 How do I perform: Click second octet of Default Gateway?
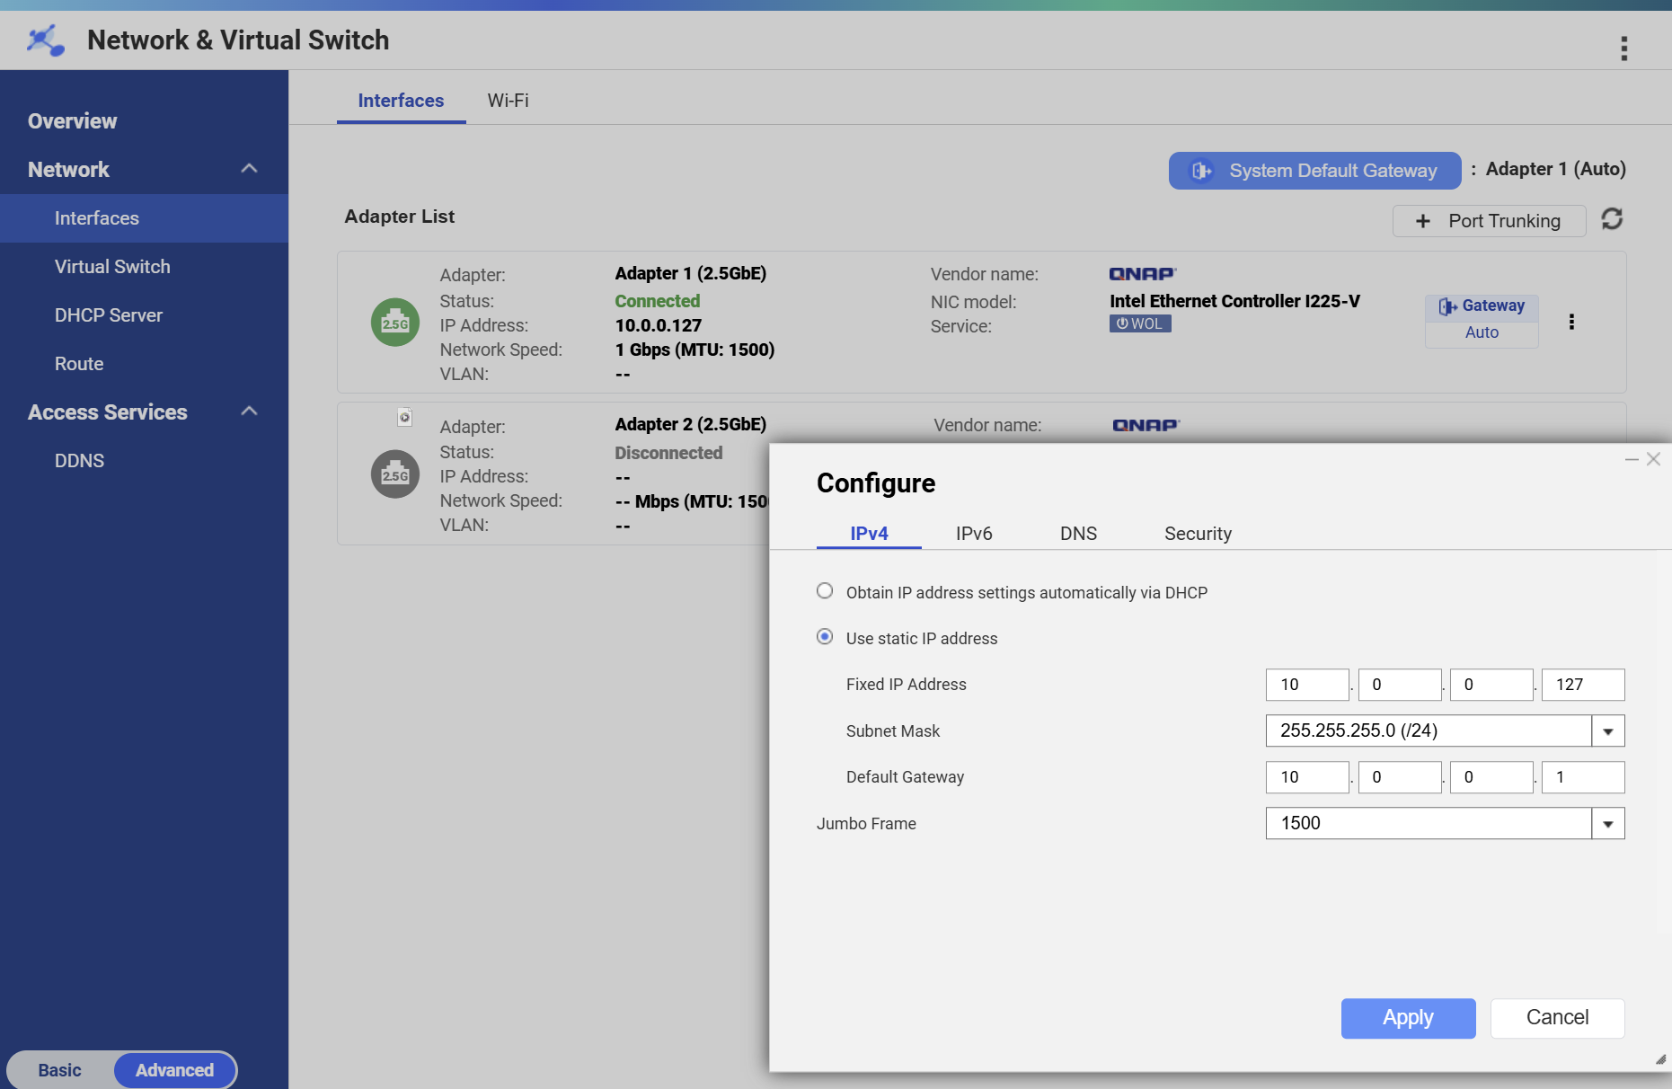(1400, 777)
